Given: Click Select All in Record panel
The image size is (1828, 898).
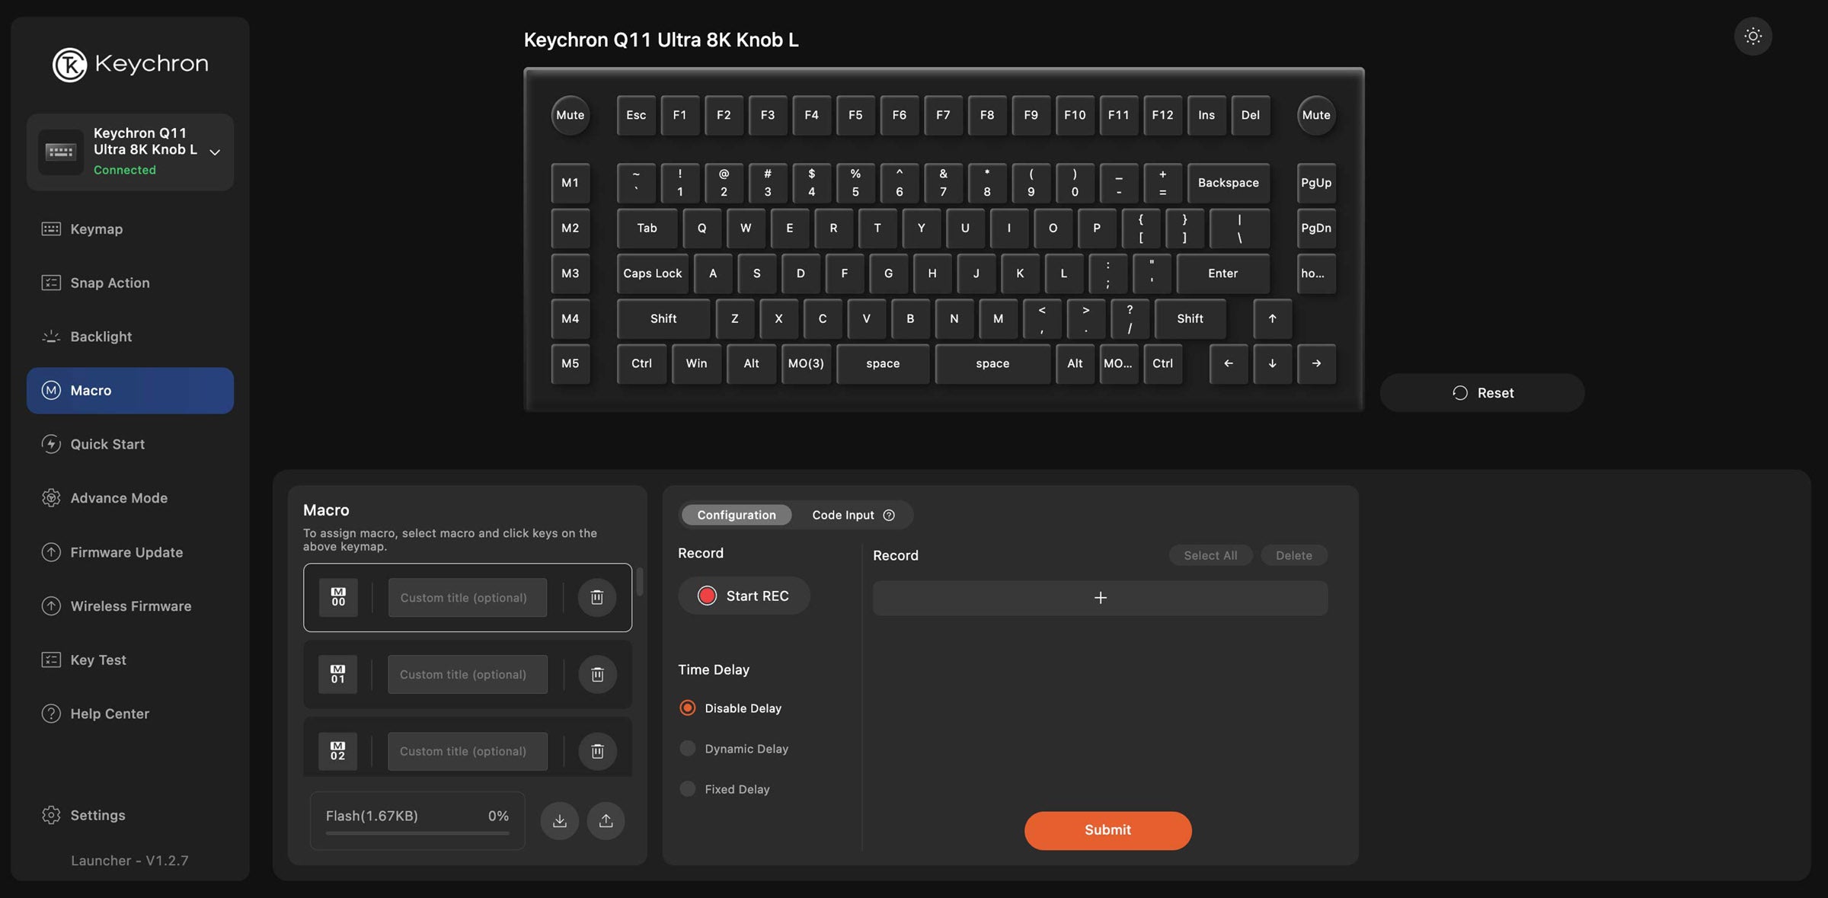Looking at the screenshot, I should coord(1210,555).
